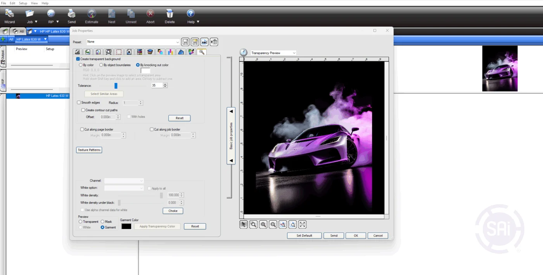Switch to the printer tab icon
The image size is (543, 275).
coord(109,52)
